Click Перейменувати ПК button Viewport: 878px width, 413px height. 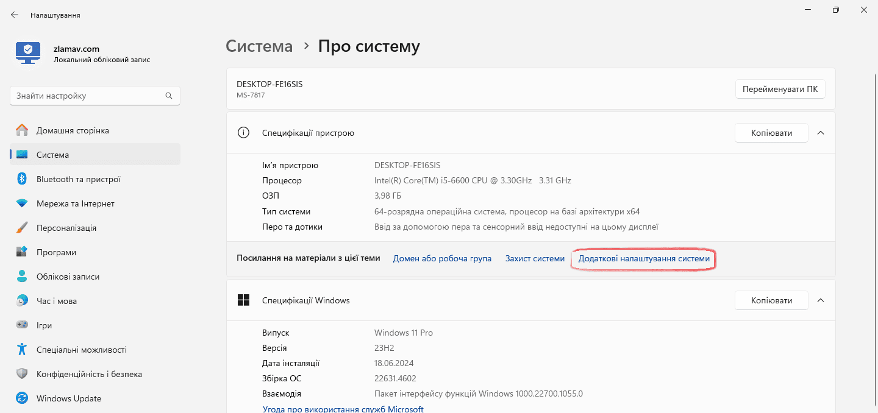pyautogui.click(x=780, y=89)
